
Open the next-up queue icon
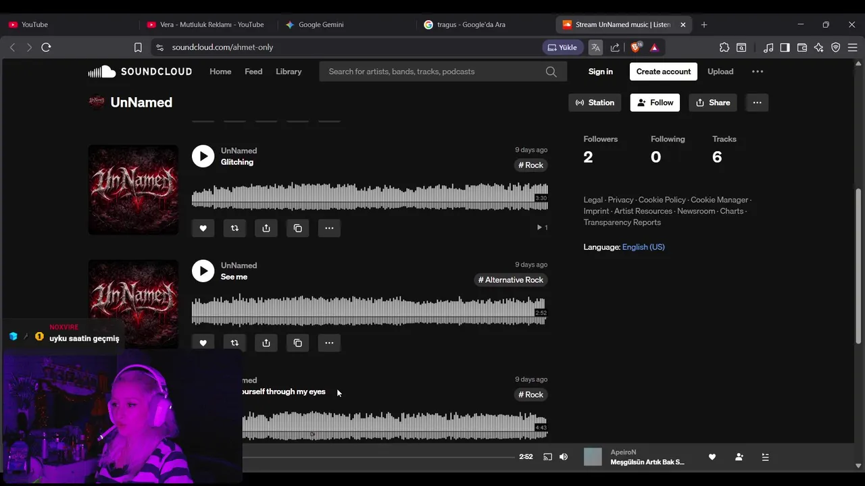click(x=765, y=457)
